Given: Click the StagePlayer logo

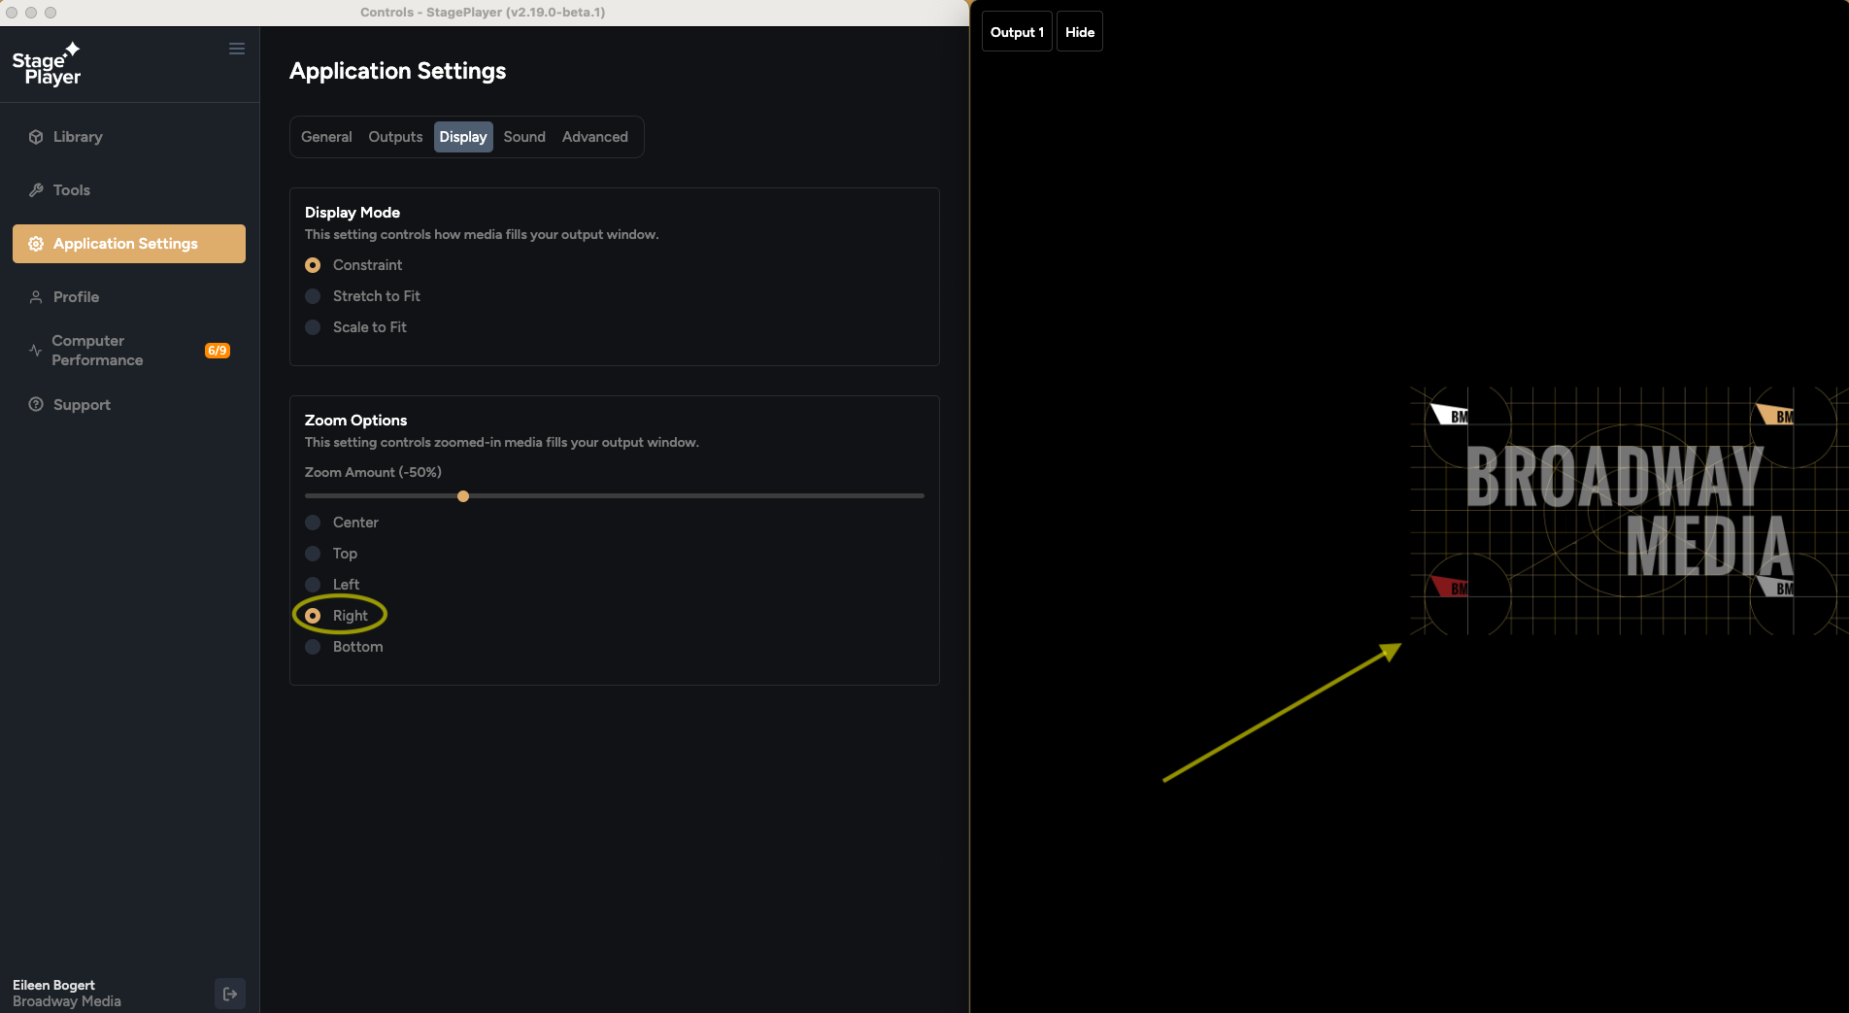Looking at the screenshot, I should pos(47,64).
